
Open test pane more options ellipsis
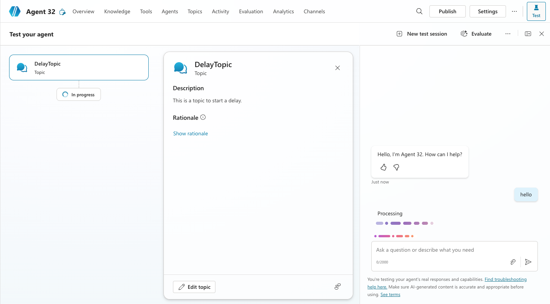point(508,34)
